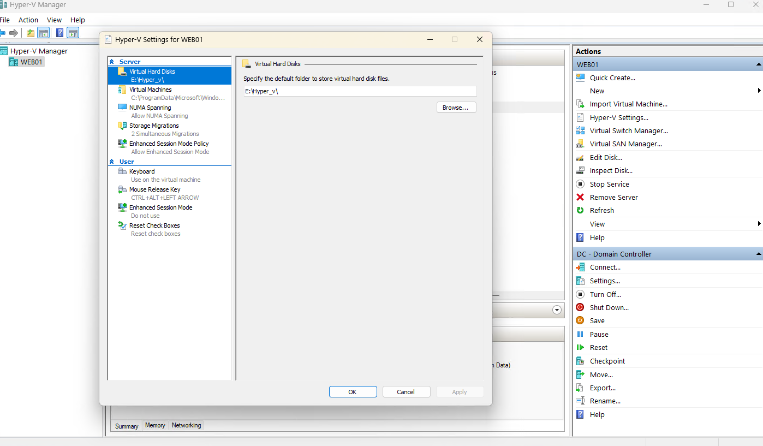Collapse the User settings section
The image size is (763, 446).
[112, 162]
